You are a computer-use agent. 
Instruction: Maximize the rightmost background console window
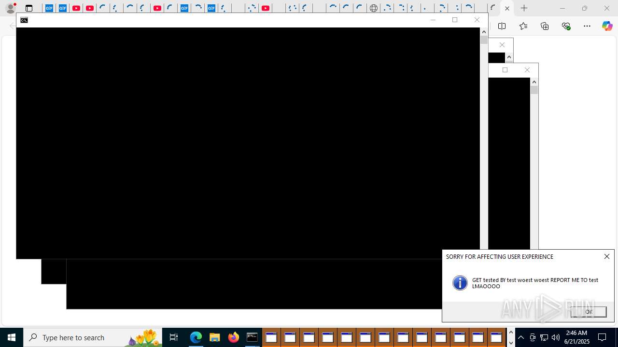coord(505,70)
